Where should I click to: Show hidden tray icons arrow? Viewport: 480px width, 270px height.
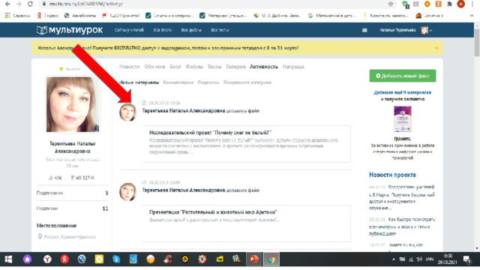tap(393, 259)
